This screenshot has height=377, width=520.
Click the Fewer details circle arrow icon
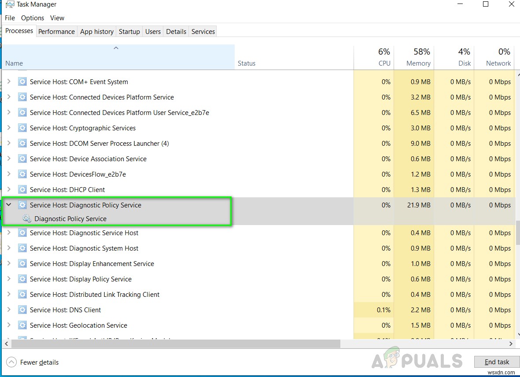click(11, 362)
